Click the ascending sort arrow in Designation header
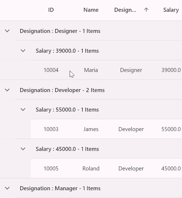This screenshot has width=182, height=198. [146, 10]
